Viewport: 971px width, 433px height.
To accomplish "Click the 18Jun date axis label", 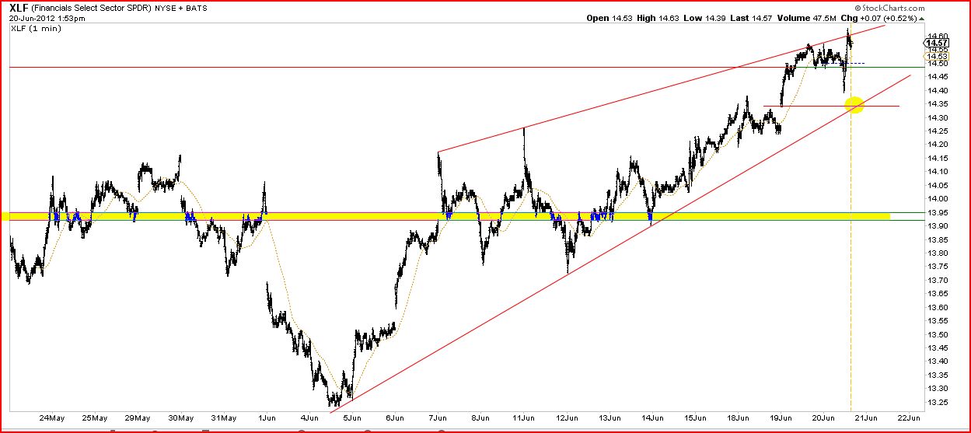I will tap(739, 417).
